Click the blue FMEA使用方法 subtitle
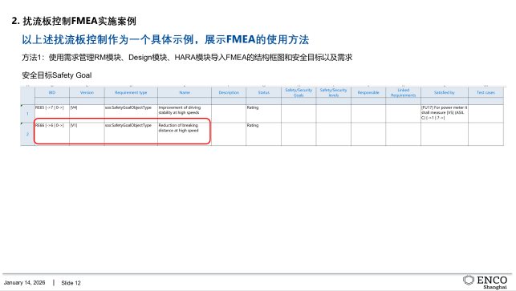This screenshot has height=291, width=516. pos(165,39)
